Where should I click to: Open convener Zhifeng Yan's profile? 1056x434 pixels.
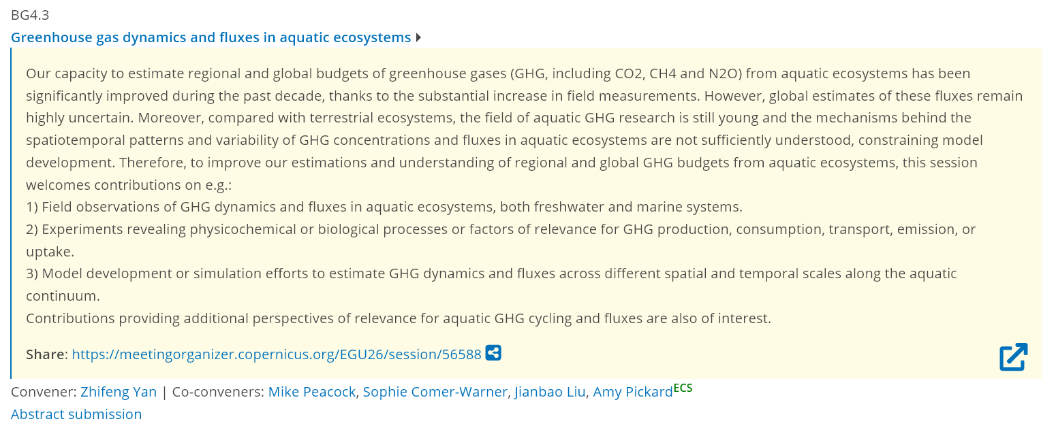click(x=119, y=392)
